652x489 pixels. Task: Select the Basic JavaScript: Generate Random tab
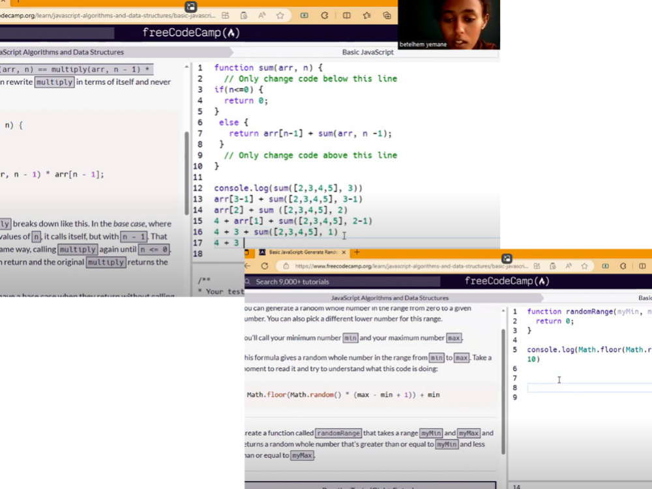303,252
